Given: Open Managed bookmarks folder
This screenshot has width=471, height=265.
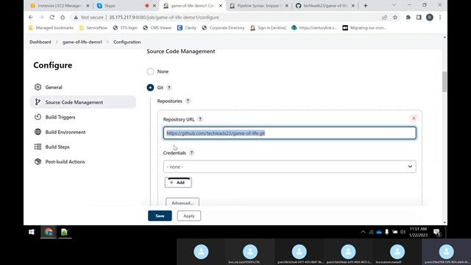Looking at the screenshot, I should [51, 28].
